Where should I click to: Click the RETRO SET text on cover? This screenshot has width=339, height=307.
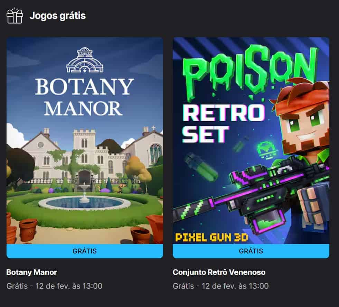(224, 123)
